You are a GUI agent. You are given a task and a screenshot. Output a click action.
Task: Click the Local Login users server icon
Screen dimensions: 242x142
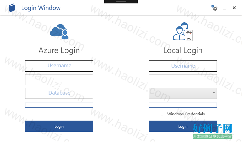183,32
